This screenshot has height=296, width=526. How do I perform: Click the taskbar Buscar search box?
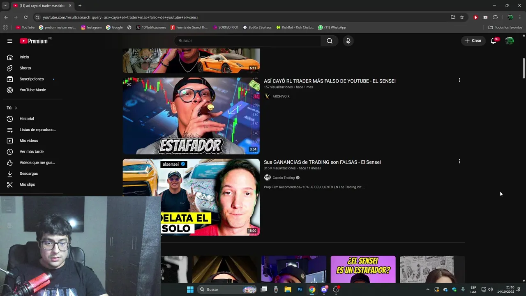click(228, 289)
